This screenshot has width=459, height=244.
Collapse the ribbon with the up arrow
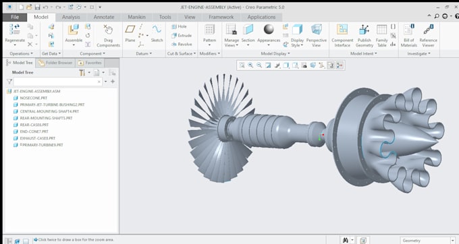click(429, 16)
